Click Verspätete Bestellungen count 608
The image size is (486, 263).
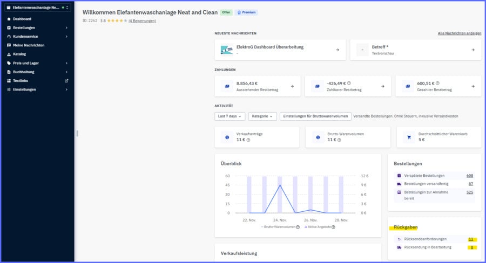point(470,176)
